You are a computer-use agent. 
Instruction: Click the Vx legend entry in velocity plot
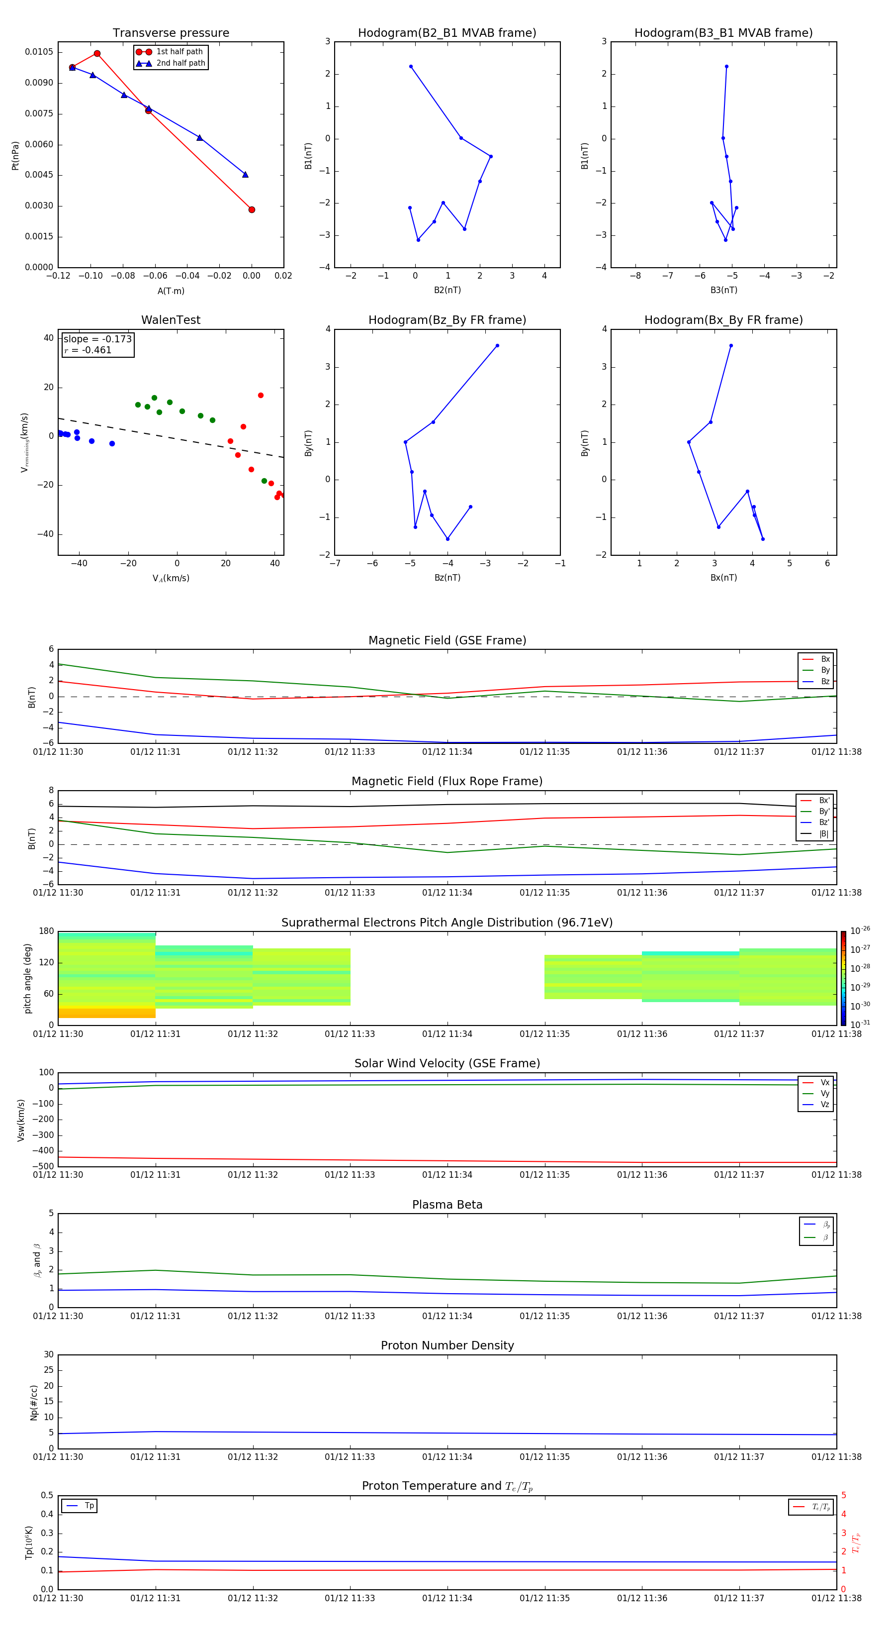[816, 1082]
